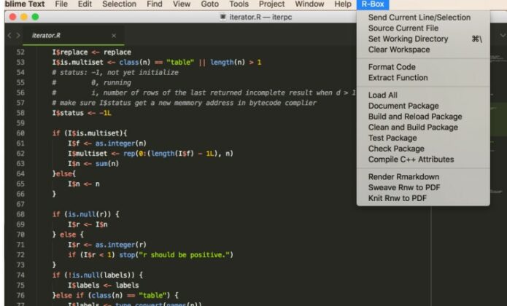Click 'if (is.null(r)) {' code line

point(85,214)
